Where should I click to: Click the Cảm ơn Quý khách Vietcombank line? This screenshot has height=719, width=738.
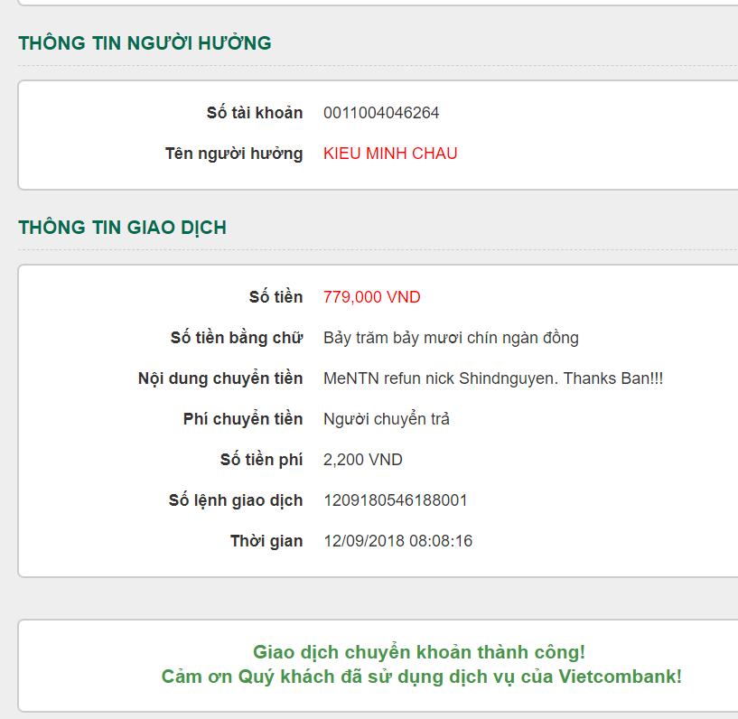click(x=421, y=676)
